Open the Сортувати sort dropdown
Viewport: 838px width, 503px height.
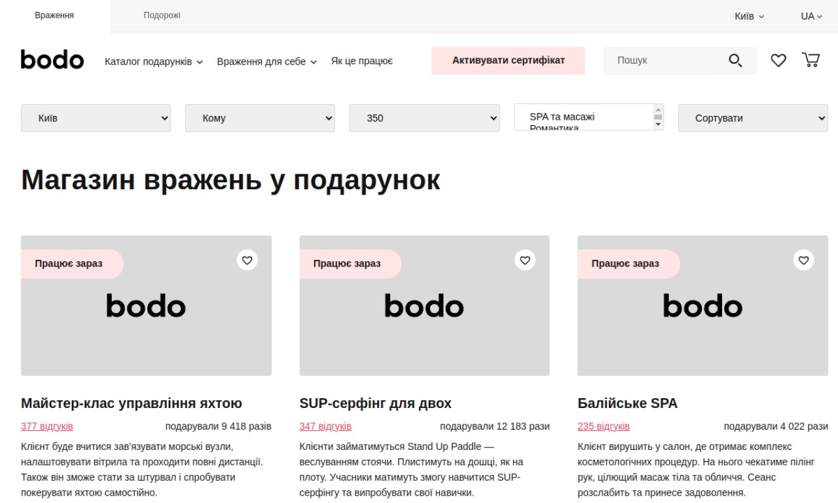click(x=753, y=119)
